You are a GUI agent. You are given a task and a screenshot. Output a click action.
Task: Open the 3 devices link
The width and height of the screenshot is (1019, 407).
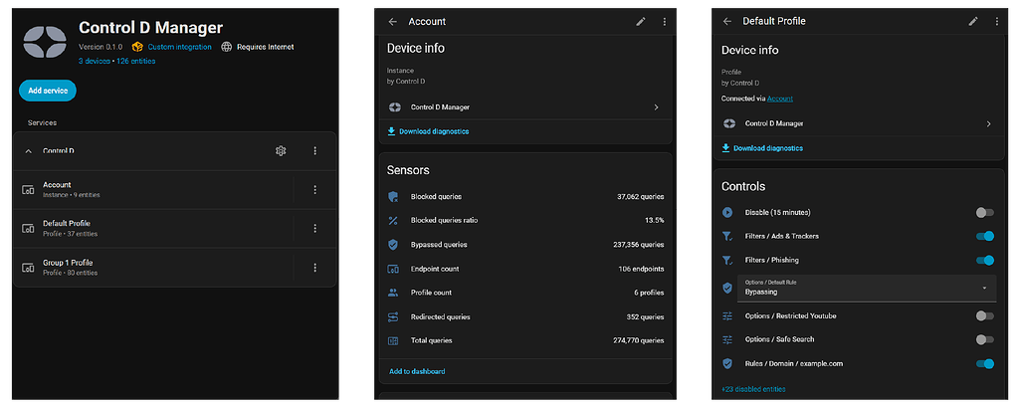pyautogui.click(x=95, y=61)
